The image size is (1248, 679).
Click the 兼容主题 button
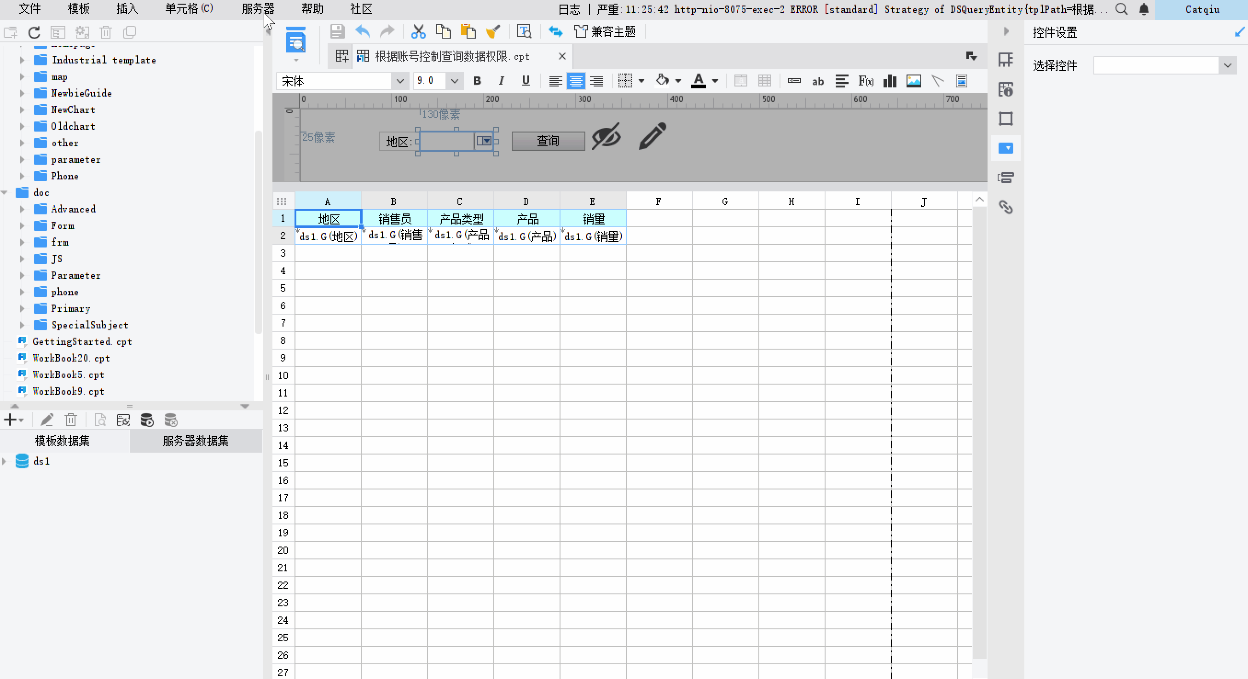(605, 32)
